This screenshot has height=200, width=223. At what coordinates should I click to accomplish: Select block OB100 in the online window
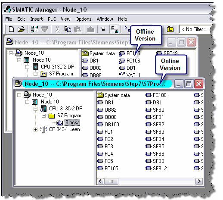pyautogui.click(x=108, y=125)
